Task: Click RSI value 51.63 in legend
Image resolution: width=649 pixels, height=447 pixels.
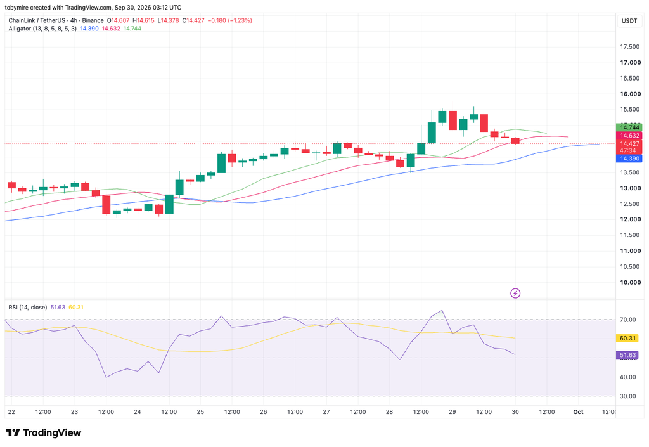Action: (x=58, y=307)
